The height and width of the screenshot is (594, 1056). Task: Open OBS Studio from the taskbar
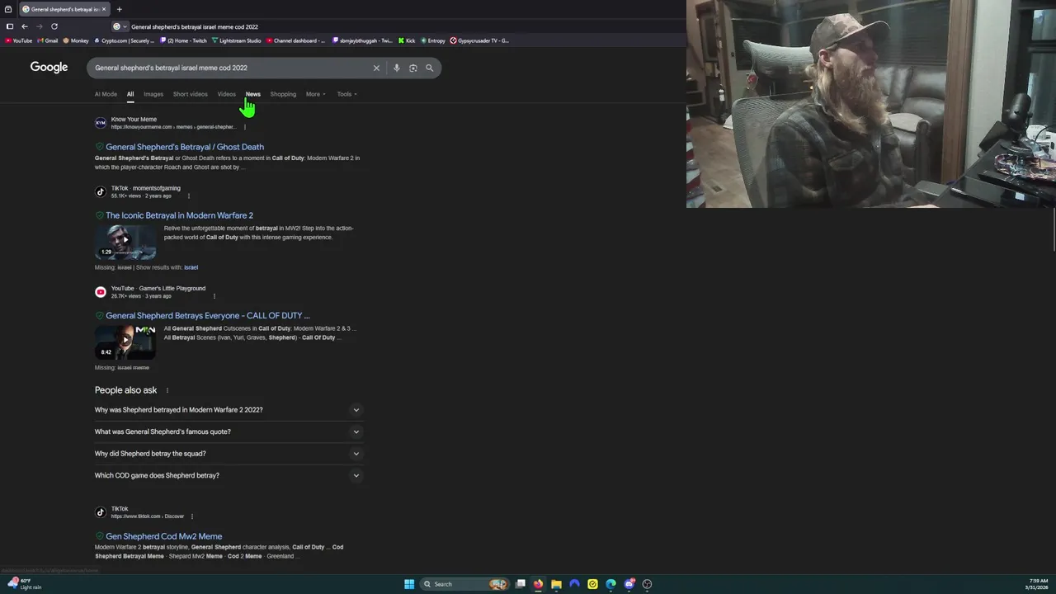647,584
